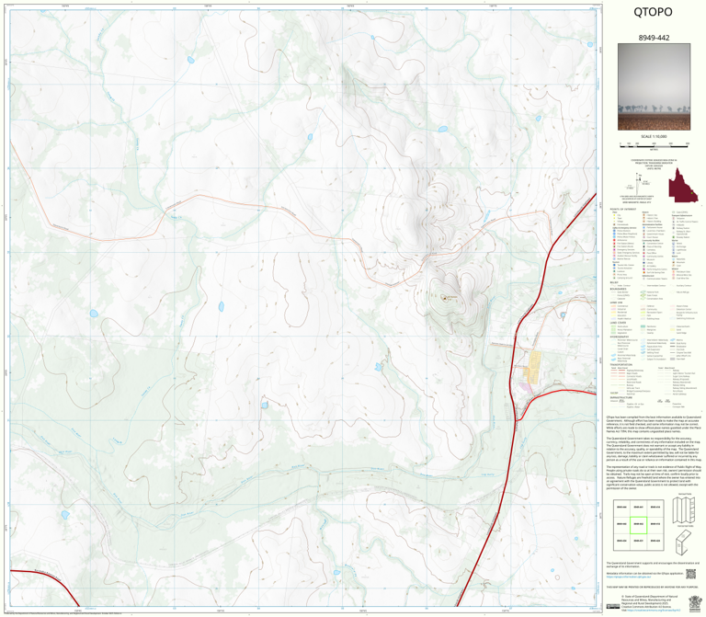
Task: Click the north declination arrow diagram
Action: click(x=639, y=185)
